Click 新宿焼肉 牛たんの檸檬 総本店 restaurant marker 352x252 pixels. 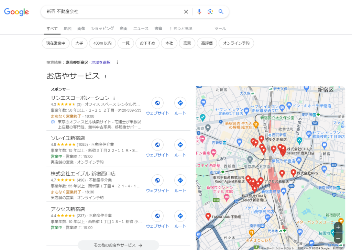pyautogui.click(x=255, y=124)
